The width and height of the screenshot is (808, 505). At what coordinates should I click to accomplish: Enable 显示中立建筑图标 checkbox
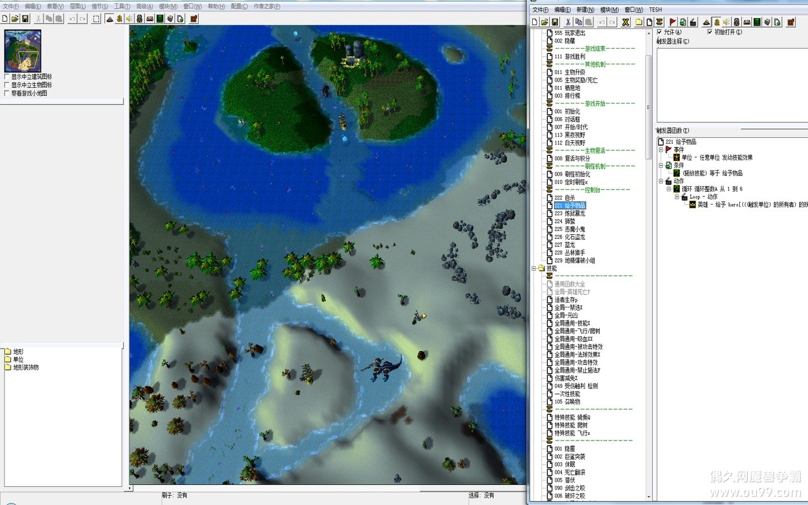(x=7, y=76)
